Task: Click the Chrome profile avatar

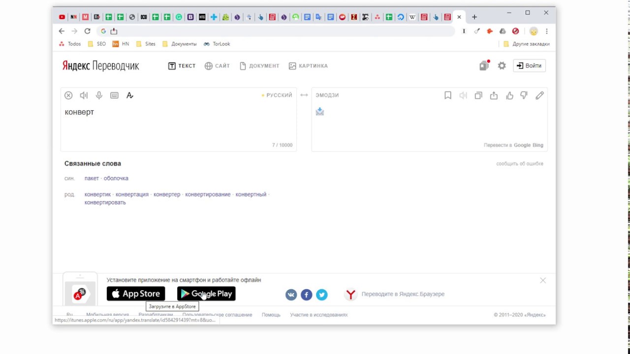Action: point(534,31)
